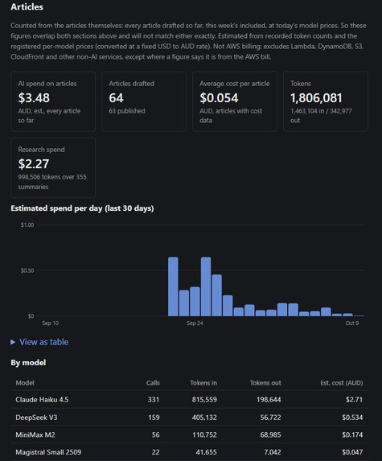
Task: Click the DeepSeek V3 cost $0.534
Action: point(352,418)
